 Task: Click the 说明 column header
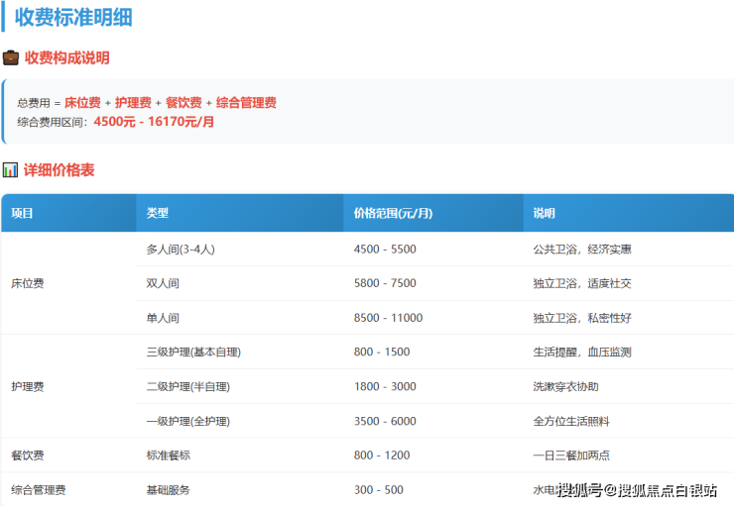pyautogui.click(x=545, y=213)
